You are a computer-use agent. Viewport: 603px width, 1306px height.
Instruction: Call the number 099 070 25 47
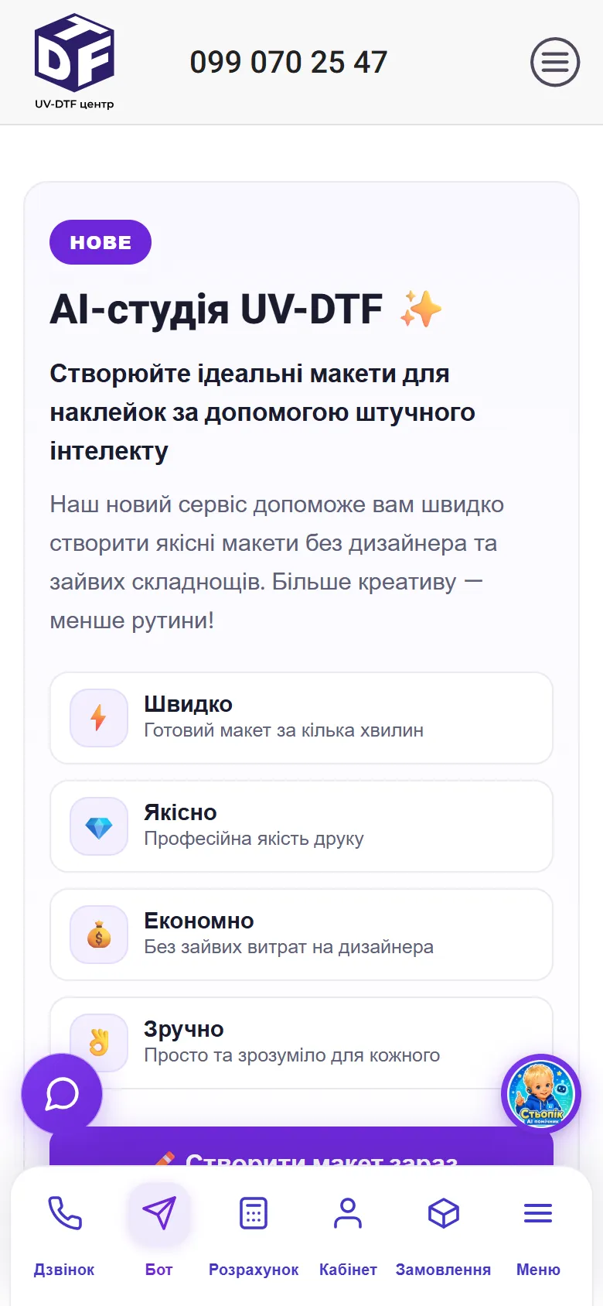pyautogui.click(x=288, y=62)
